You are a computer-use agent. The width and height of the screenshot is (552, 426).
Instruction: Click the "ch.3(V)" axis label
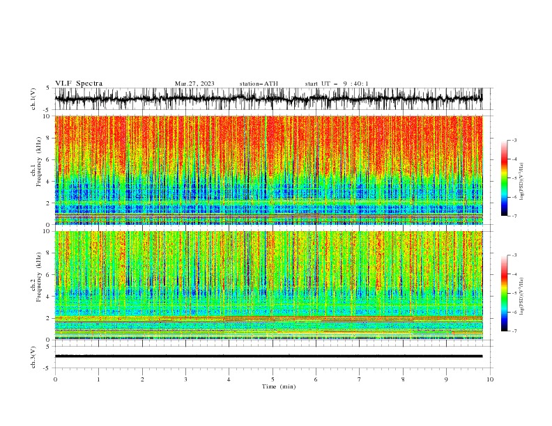click(33, 358)
